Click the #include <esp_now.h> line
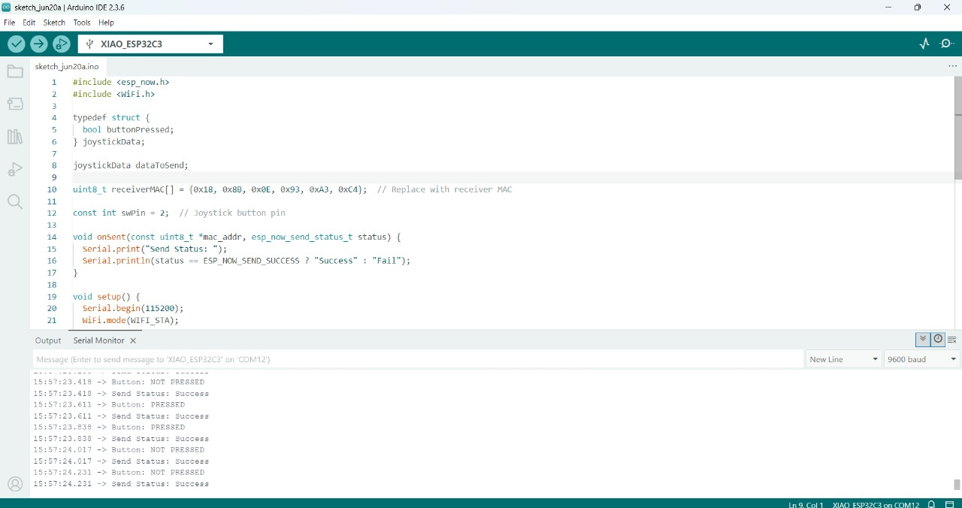 [x=121, y=82]
